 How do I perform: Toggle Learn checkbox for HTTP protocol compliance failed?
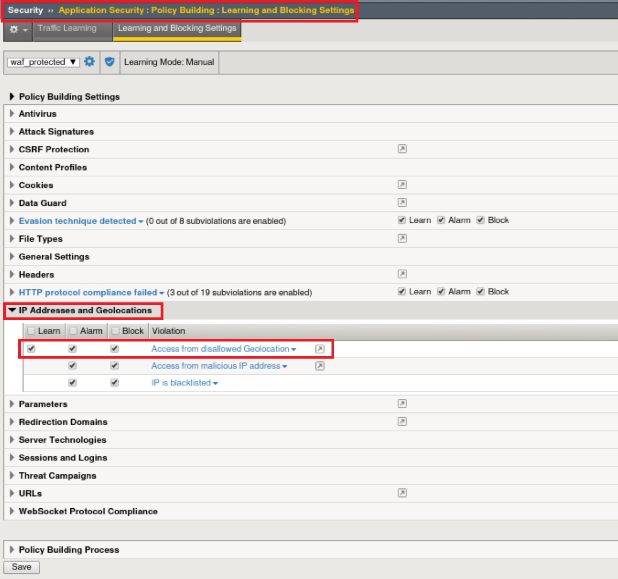(402, 292)
